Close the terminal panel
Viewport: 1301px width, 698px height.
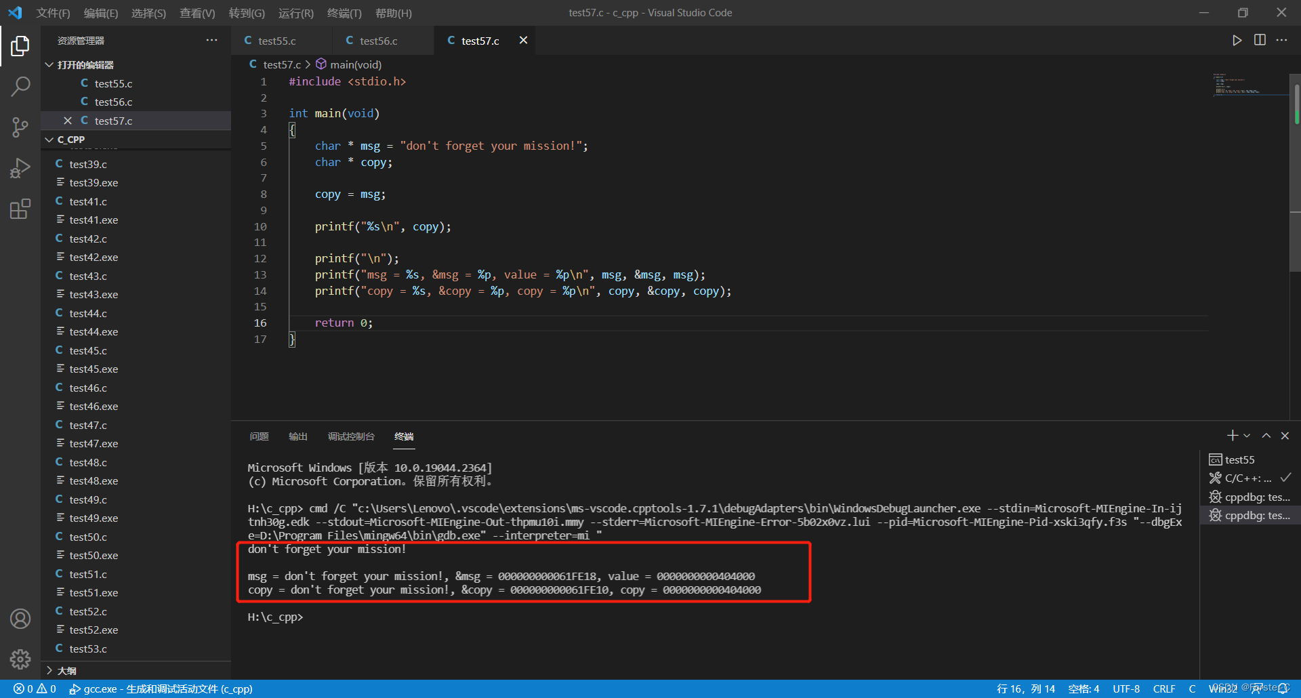pos(1285,436)
